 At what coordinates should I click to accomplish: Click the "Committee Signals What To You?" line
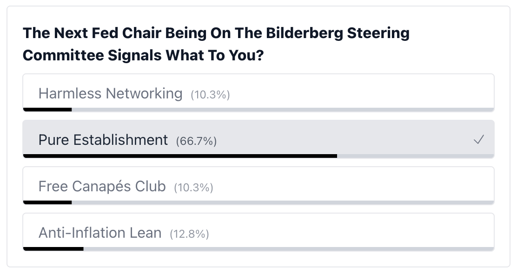coord(143,55)
